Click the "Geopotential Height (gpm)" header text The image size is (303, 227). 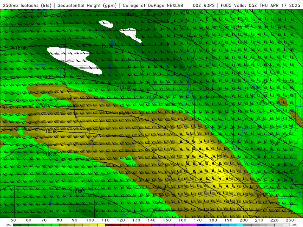pos(87,5)
